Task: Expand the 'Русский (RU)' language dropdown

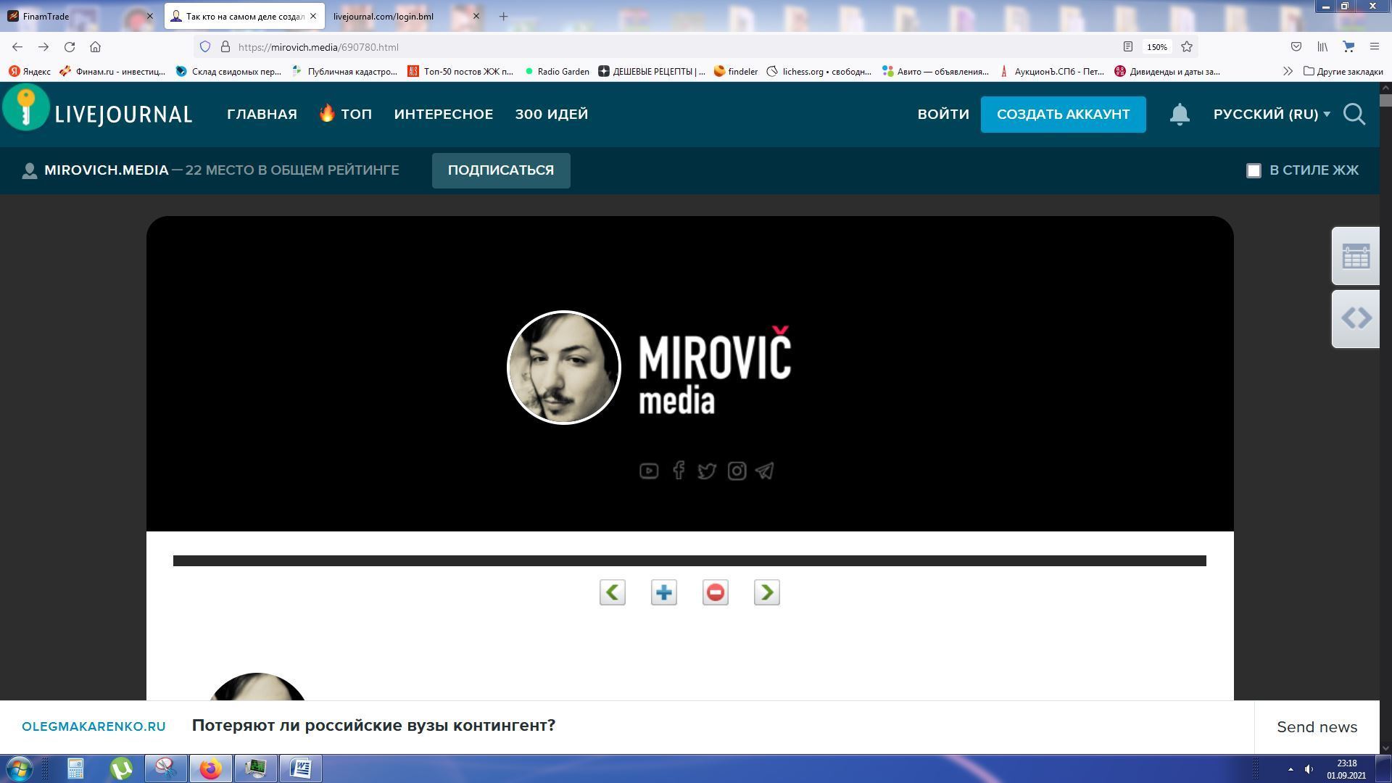Action: (x=1272, y=115)
